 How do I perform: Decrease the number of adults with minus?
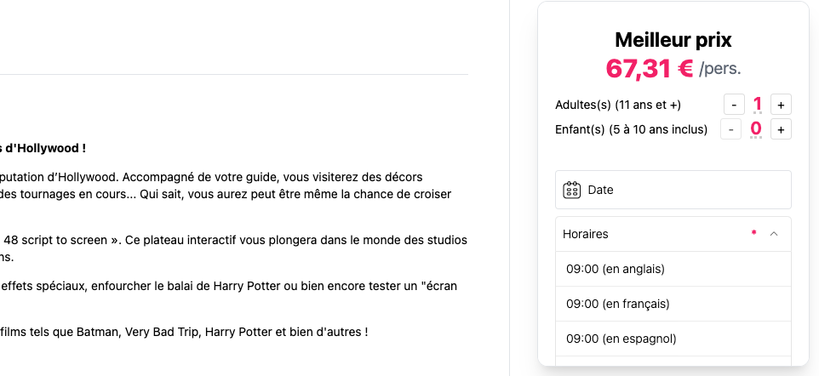pyautogui.click(x=734, y=105)
